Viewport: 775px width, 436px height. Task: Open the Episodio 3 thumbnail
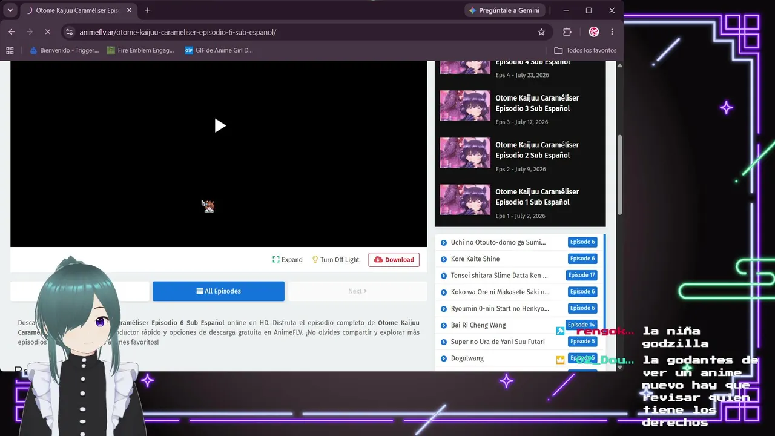click(465, 105)
